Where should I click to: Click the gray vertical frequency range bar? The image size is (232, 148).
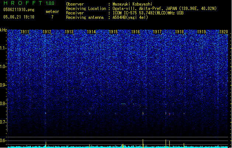pyautogui.click(x=7, y=115)
